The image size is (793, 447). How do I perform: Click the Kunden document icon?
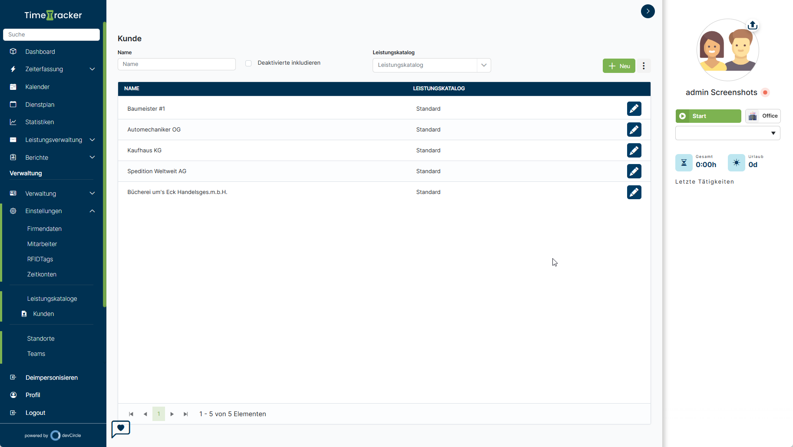pyautogui.click(x=24, y=313)
